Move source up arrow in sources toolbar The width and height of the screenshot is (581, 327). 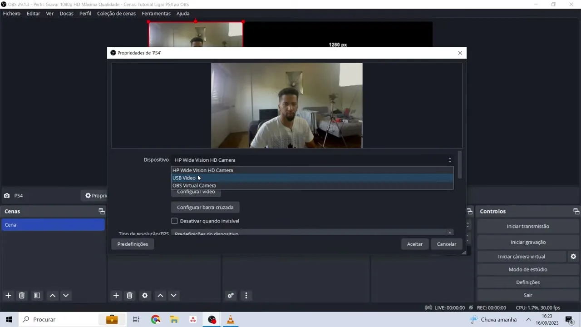coord(160,295)
